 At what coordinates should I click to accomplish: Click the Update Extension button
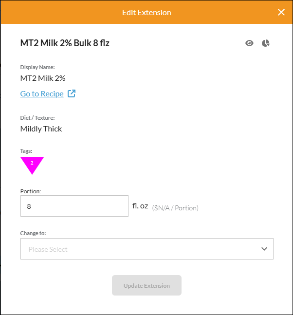point(146,285)
